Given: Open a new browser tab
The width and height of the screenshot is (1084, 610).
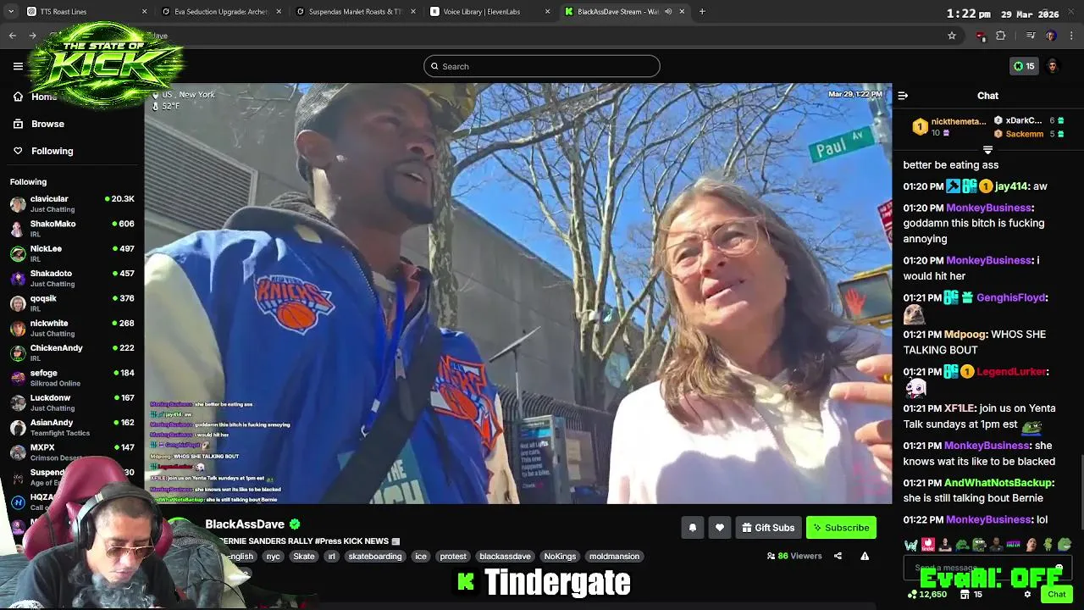Looking at the screenshot, I should click(x=702, y=12).
